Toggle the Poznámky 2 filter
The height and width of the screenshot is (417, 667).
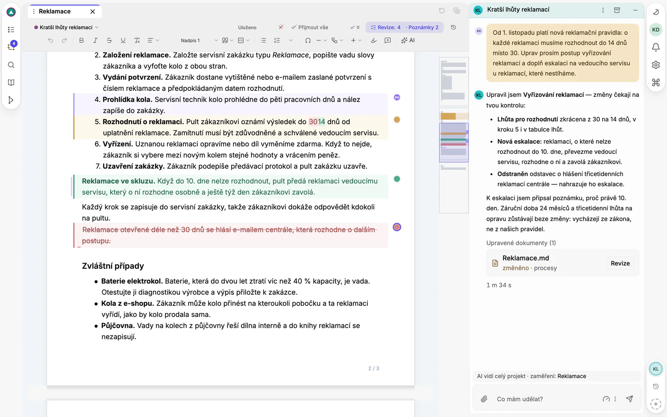(423, 27)
